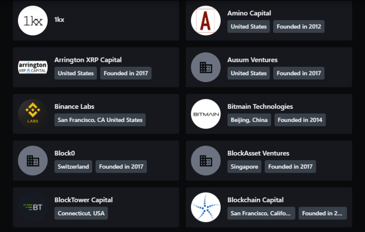Screen dimensions: 365x232
Task: Click the Blockchain Capital starfish logo
Action: 206,208
